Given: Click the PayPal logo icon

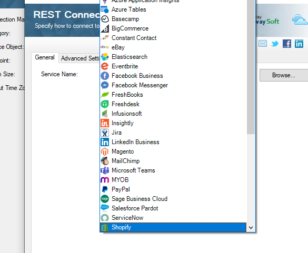Looking at the screenshot, I should pos(104,189).
